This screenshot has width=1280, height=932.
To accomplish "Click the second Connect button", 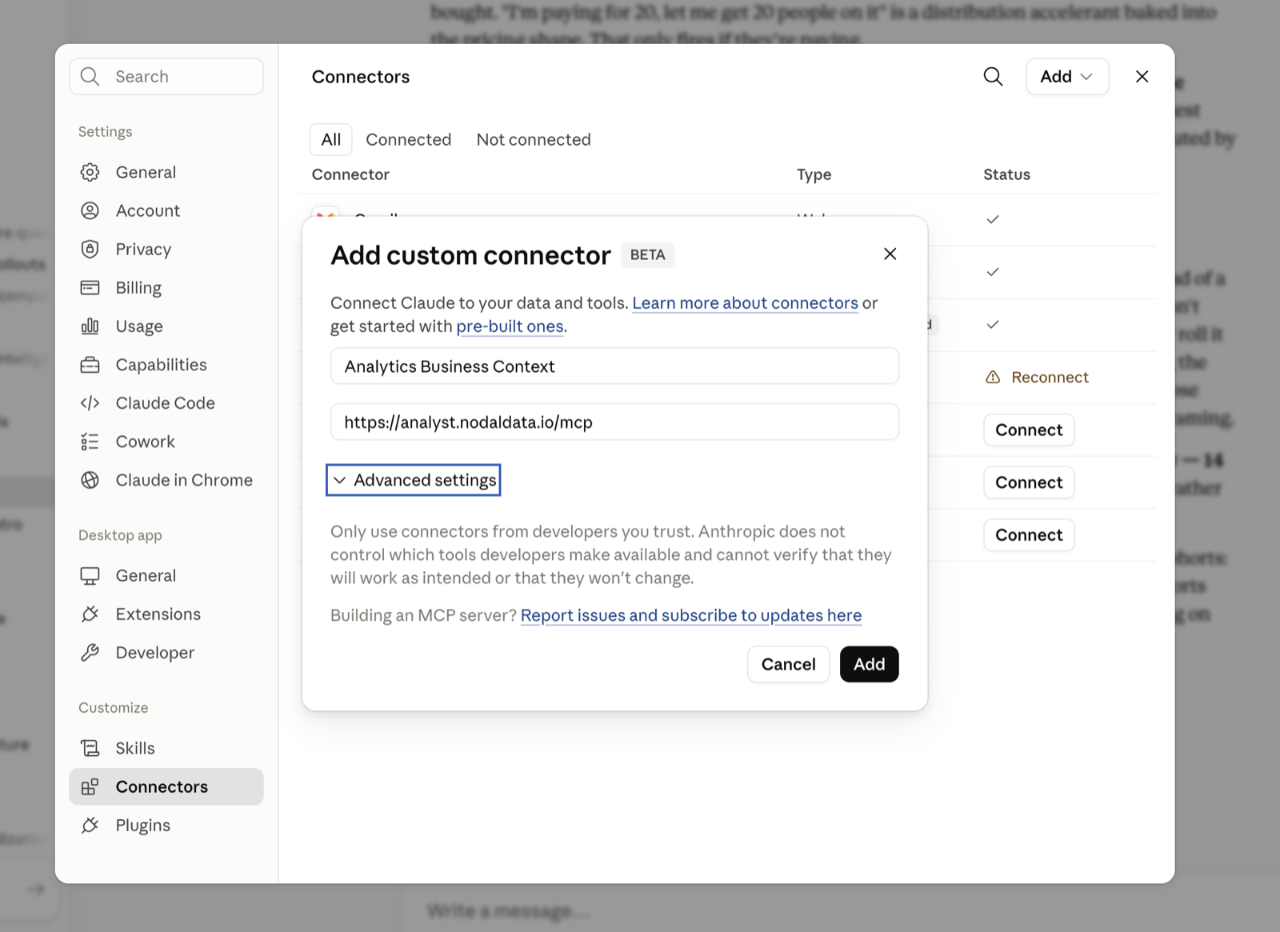I will 1029,482.
